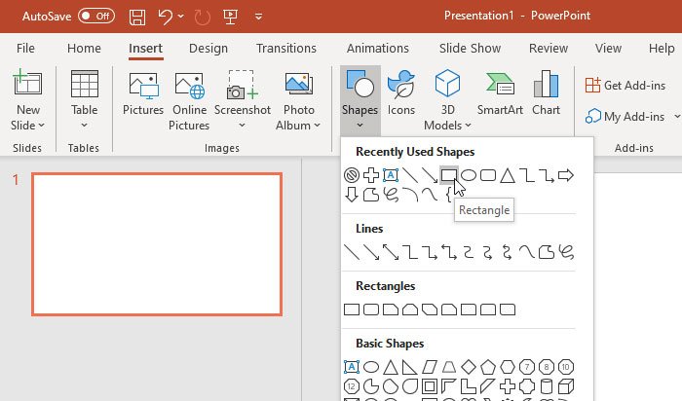Toggle the AutoSave switch

click(x=95, y=16)
